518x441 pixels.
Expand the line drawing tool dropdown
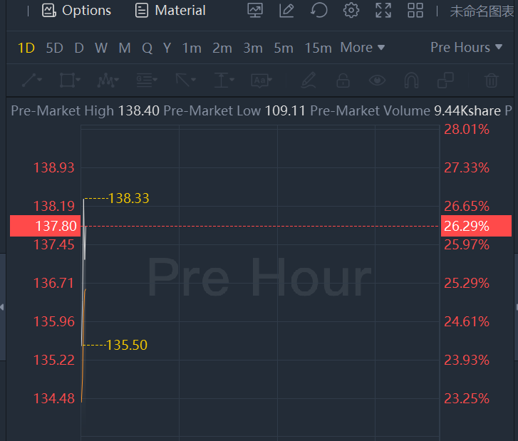click(32, 81)
